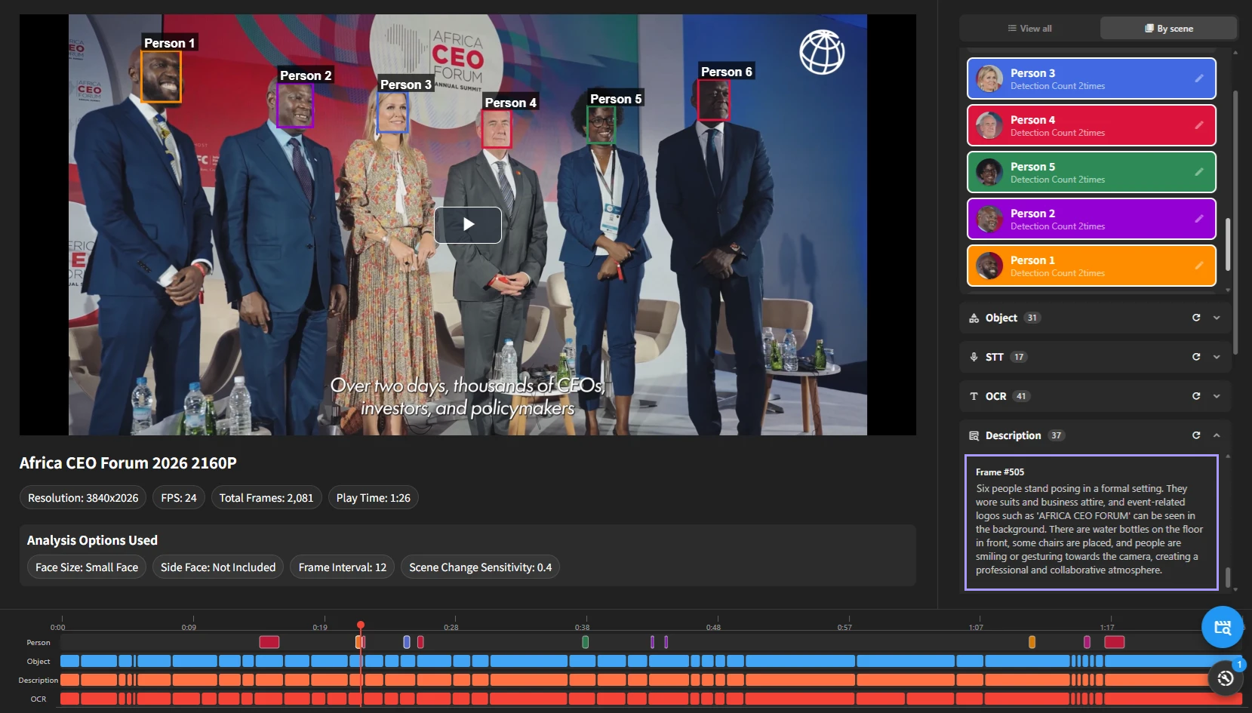Edit Person 1 name with pencil icon

[x=1199, y=266]
